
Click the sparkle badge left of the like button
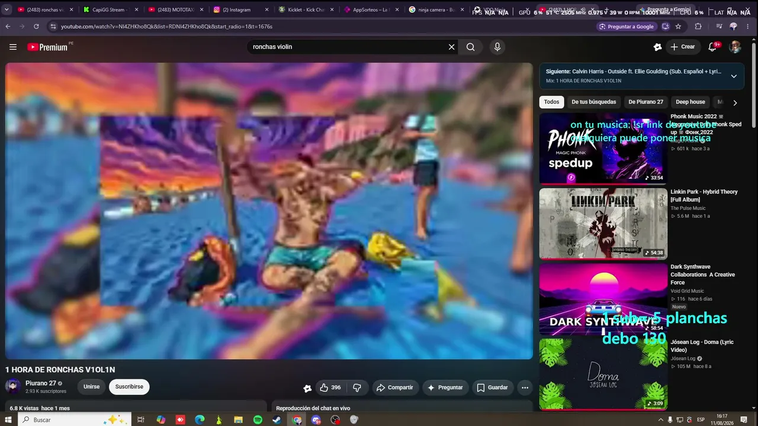(307, 388)
